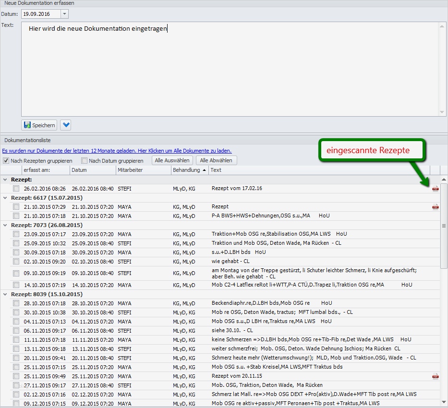Tick checkbox for entry 28.10.2015 07:18
This screenshot has width=448, height=408.
click(x=16, y=303)
